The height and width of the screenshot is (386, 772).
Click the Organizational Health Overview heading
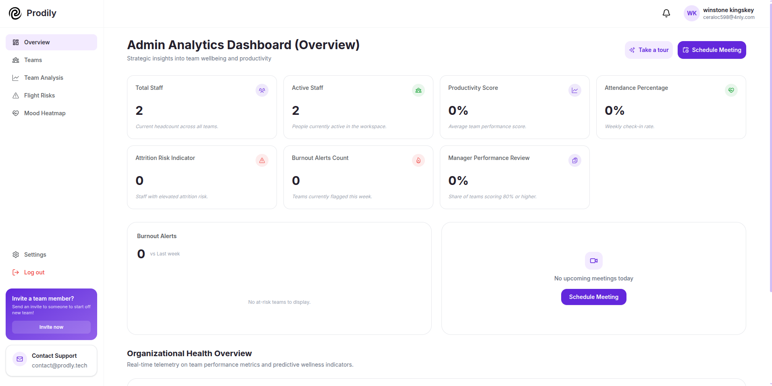tap(189, 353)
